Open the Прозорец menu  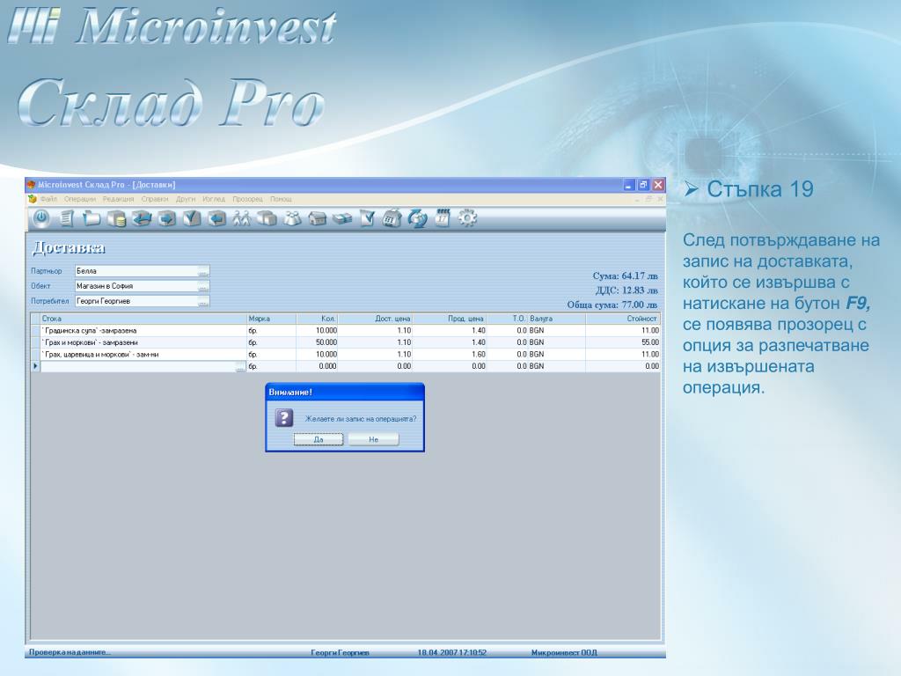247,199
